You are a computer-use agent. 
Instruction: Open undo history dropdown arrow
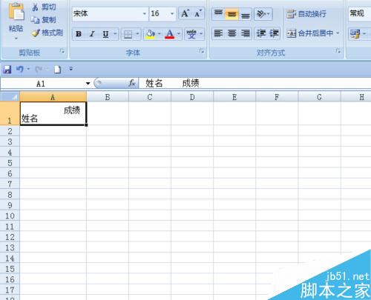[x=28, y=69]
